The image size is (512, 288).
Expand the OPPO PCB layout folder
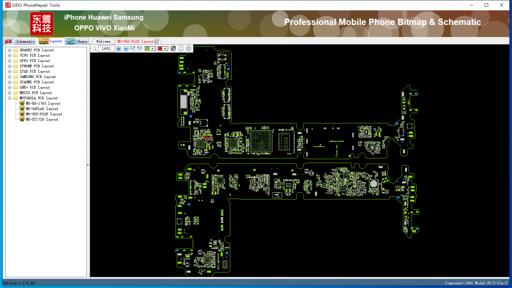tap(10, 61)
